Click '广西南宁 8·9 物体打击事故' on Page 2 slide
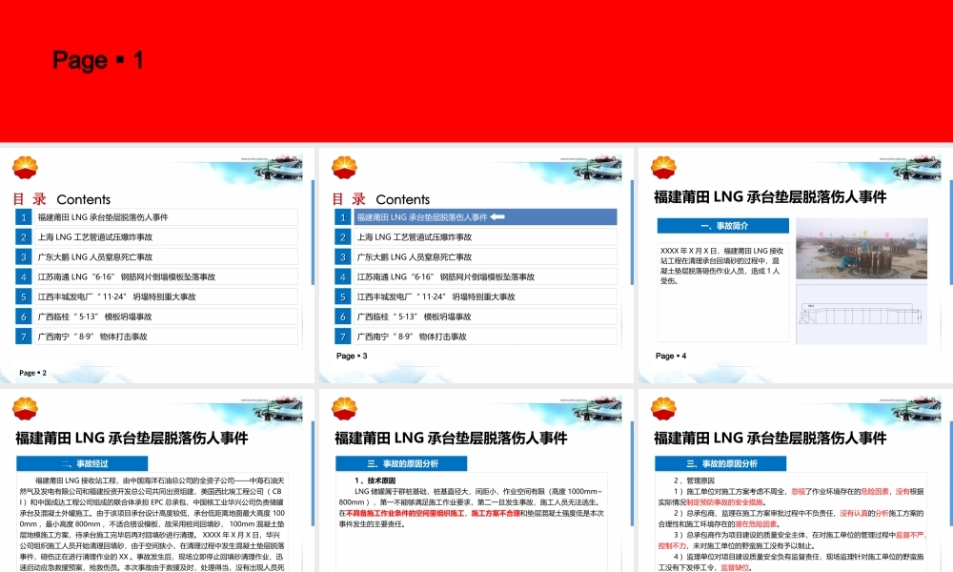This screenshot has width=953, height=572. [x=166, y=337]
